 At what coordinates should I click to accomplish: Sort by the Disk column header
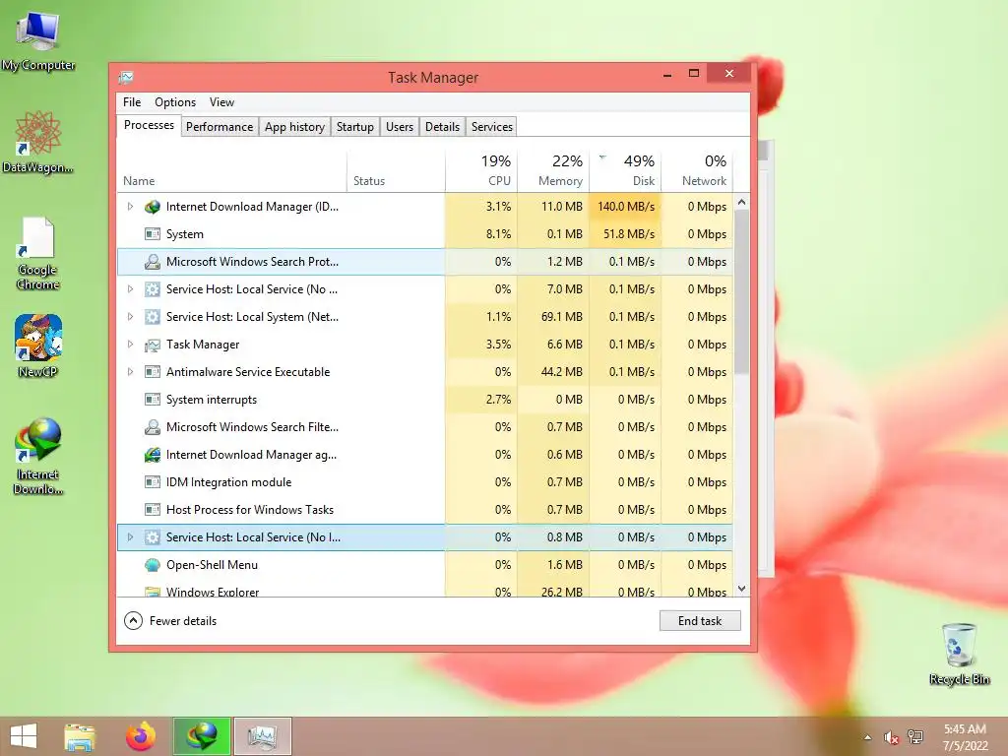click(x=625, y=171)
